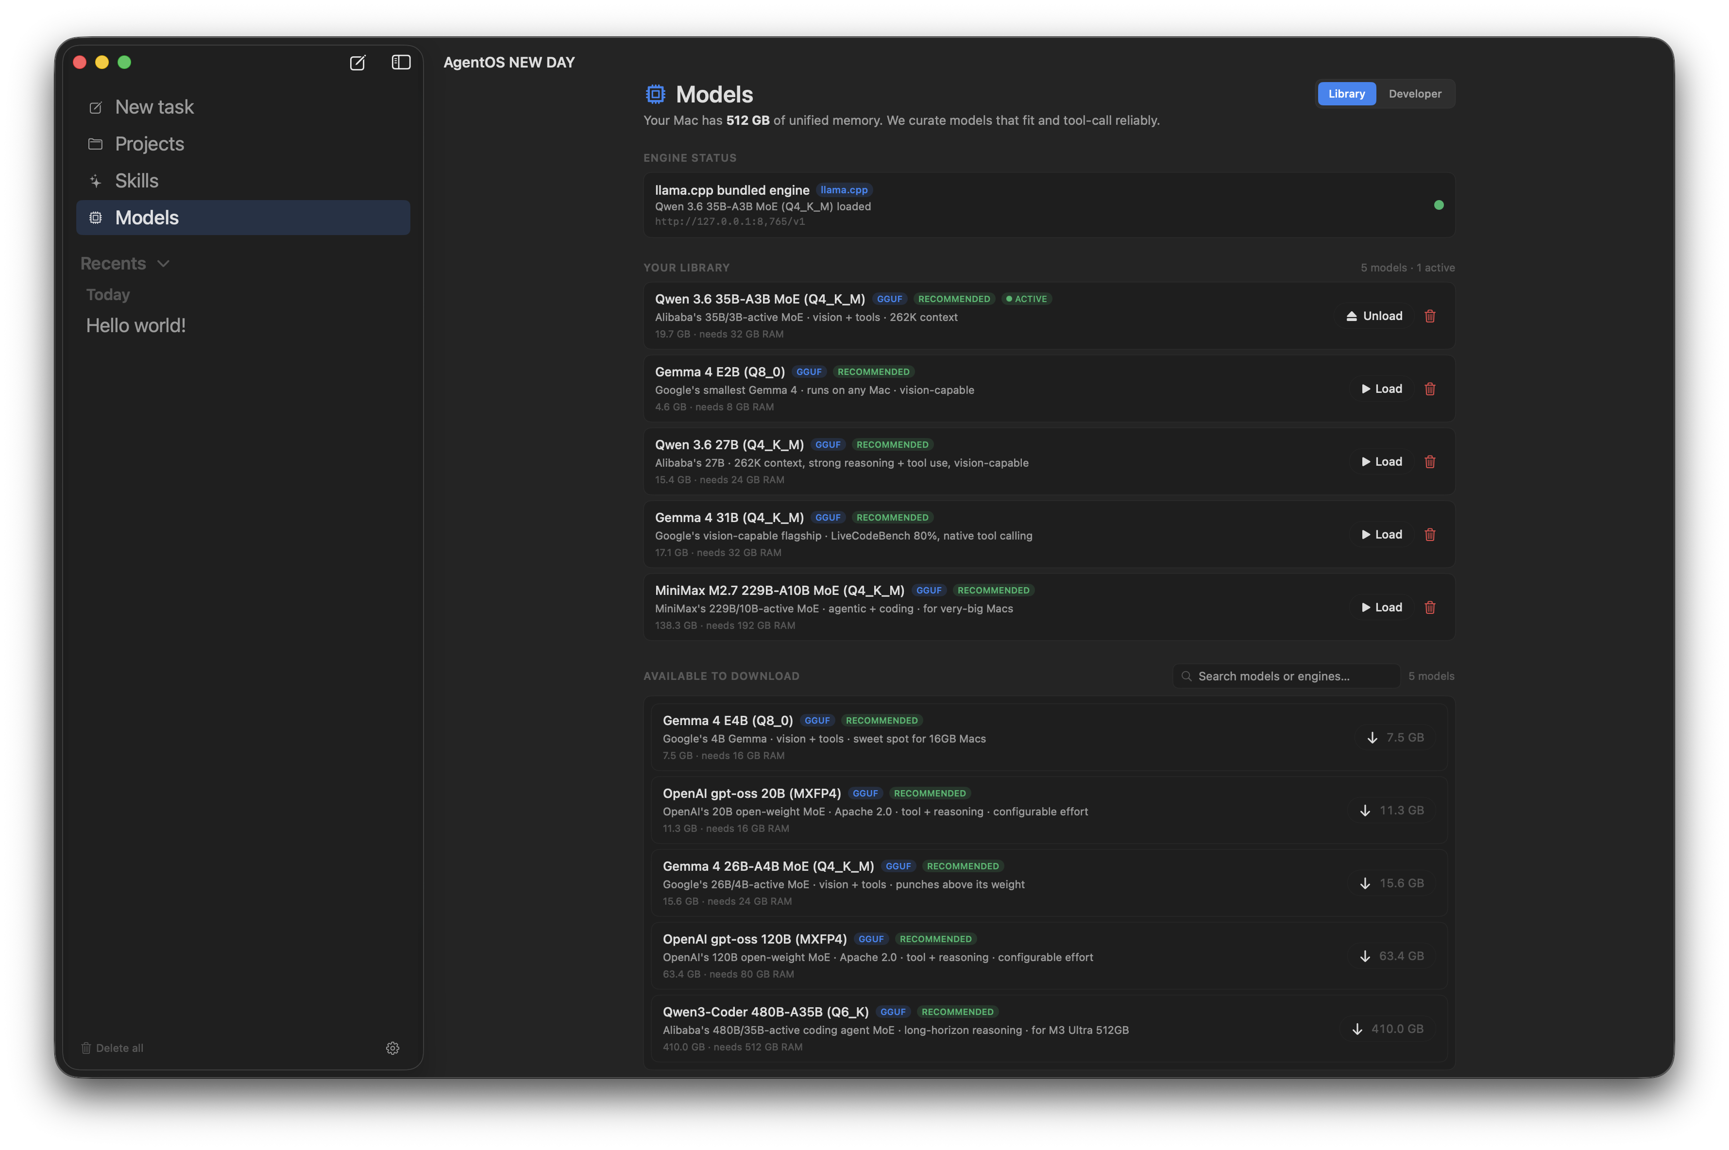
Task: Download OpenAI gpt-oss 20B 11.3 GB
Action: tap(1391, 811)
